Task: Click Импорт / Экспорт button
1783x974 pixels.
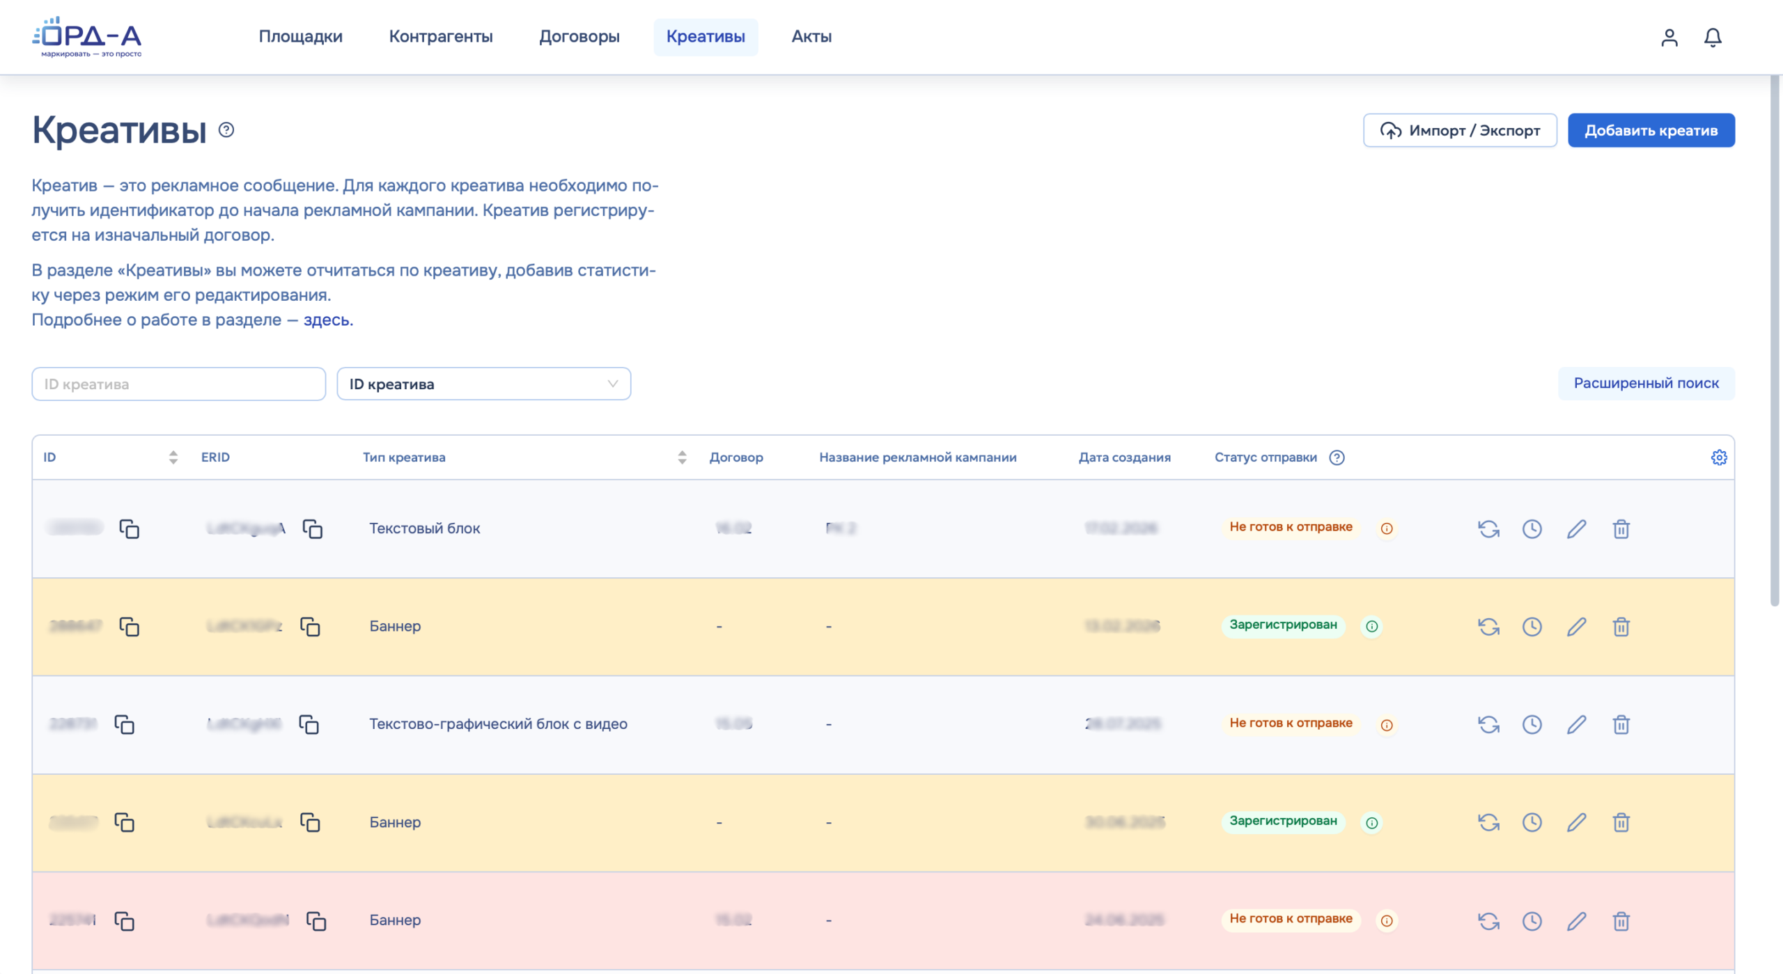Action: coord(1459,130)
